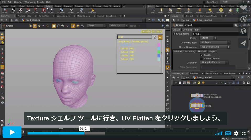
Task: Open the Entity Edges dropdown
Action: (x=208, y=38)
